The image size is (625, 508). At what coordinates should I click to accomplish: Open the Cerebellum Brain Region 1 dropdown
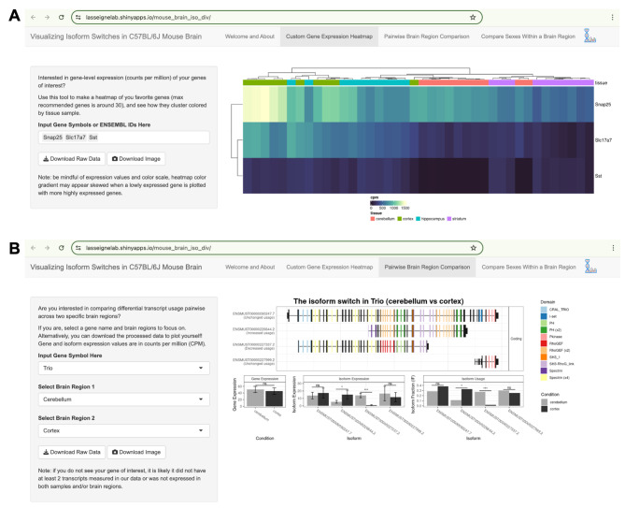124,399
